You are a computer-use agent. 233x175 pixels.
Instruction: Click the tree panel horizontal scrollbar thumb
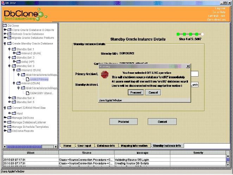coord(24,147)
